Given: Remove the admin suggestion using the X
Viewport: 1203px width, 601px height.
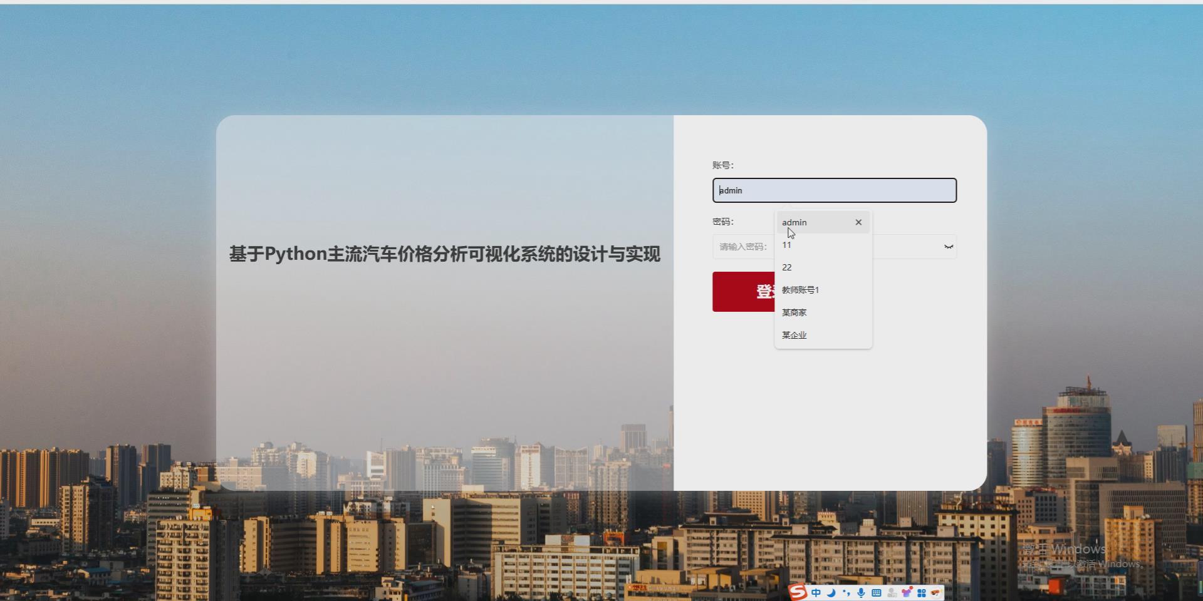Looking at the screenshot, I should click(x=858, y=222).
